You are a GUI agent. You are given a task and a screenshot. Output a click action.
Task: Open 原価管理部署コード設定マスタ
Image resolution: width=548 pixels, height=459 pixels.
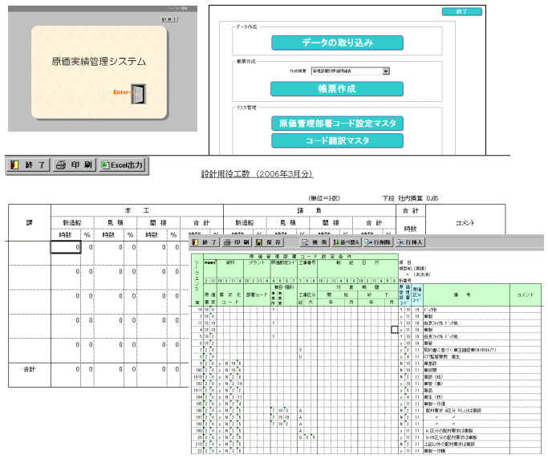[x=337, y=123]
